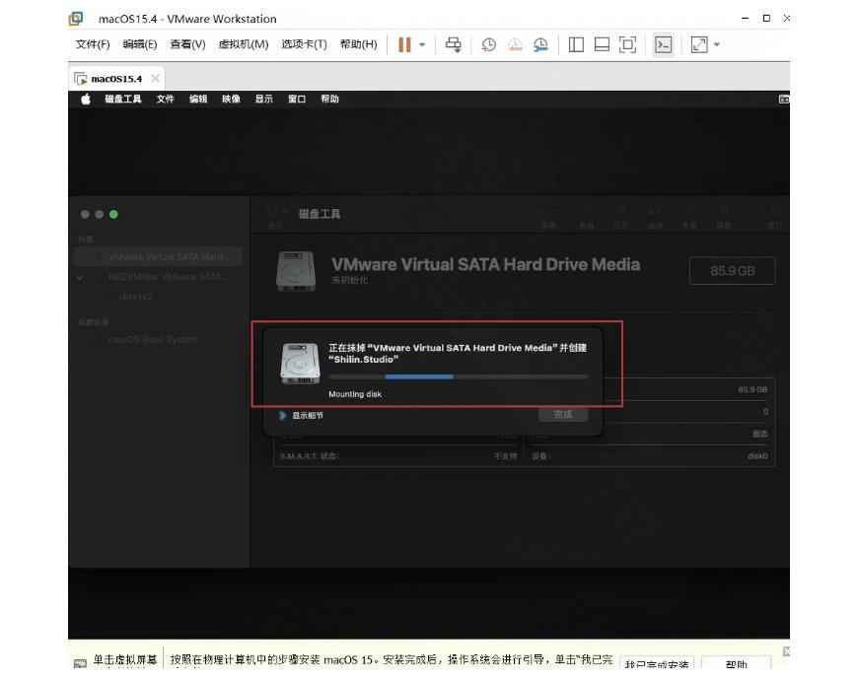Open the macOS 文件 menu
859x680 pixels.
(x=165, y=100)
